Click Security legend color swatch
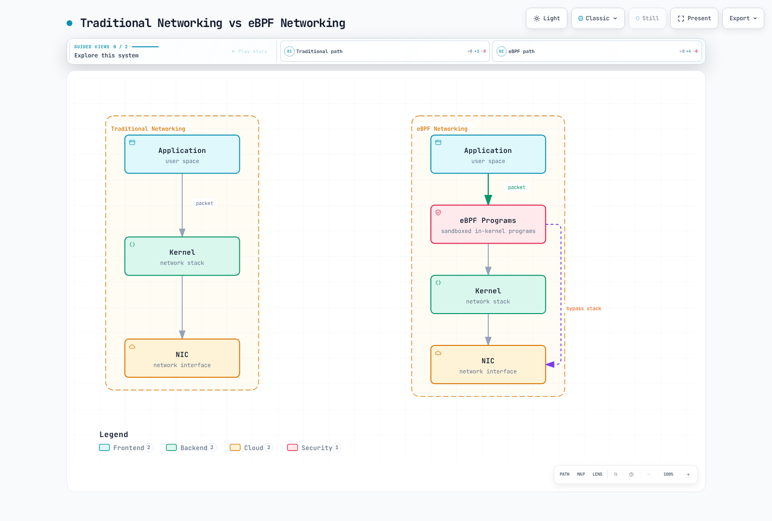This screenshot has width=772, height=521. pyautogui.click(x=292, y=447)
